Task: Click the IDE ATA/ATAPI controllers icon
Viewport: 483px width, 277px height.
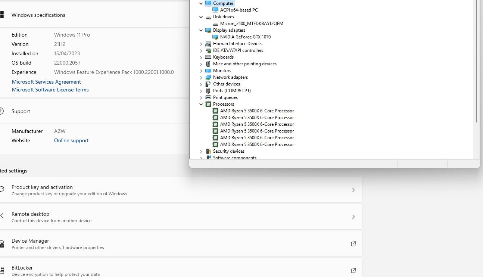Action: pyautogui.click(x=208, y=50)
